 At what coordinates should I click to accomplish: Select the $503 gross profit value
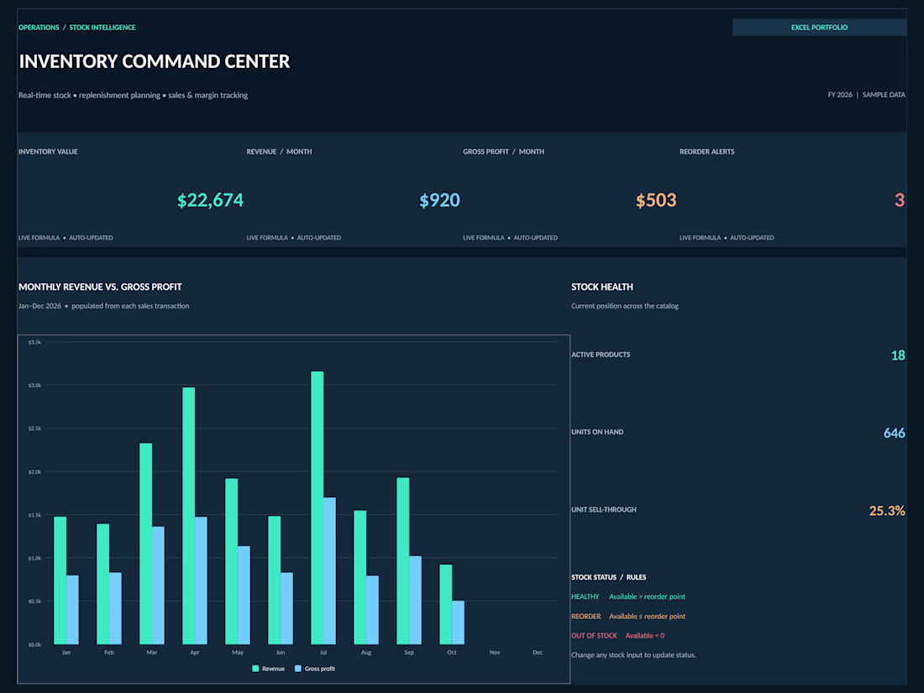(656, 201)
